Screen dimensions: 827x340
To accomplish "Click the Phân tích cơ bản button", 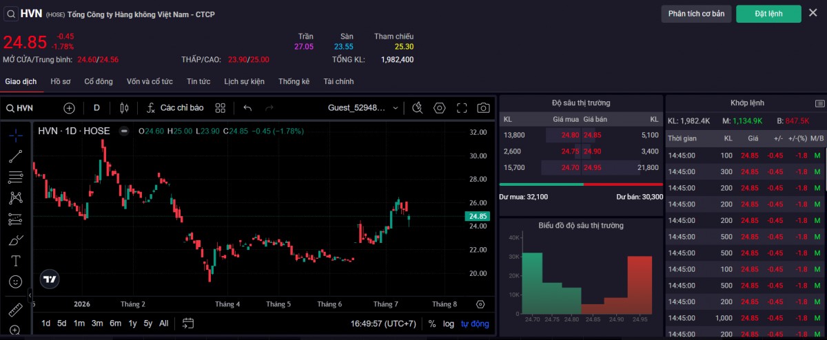I will coord(696,14).
